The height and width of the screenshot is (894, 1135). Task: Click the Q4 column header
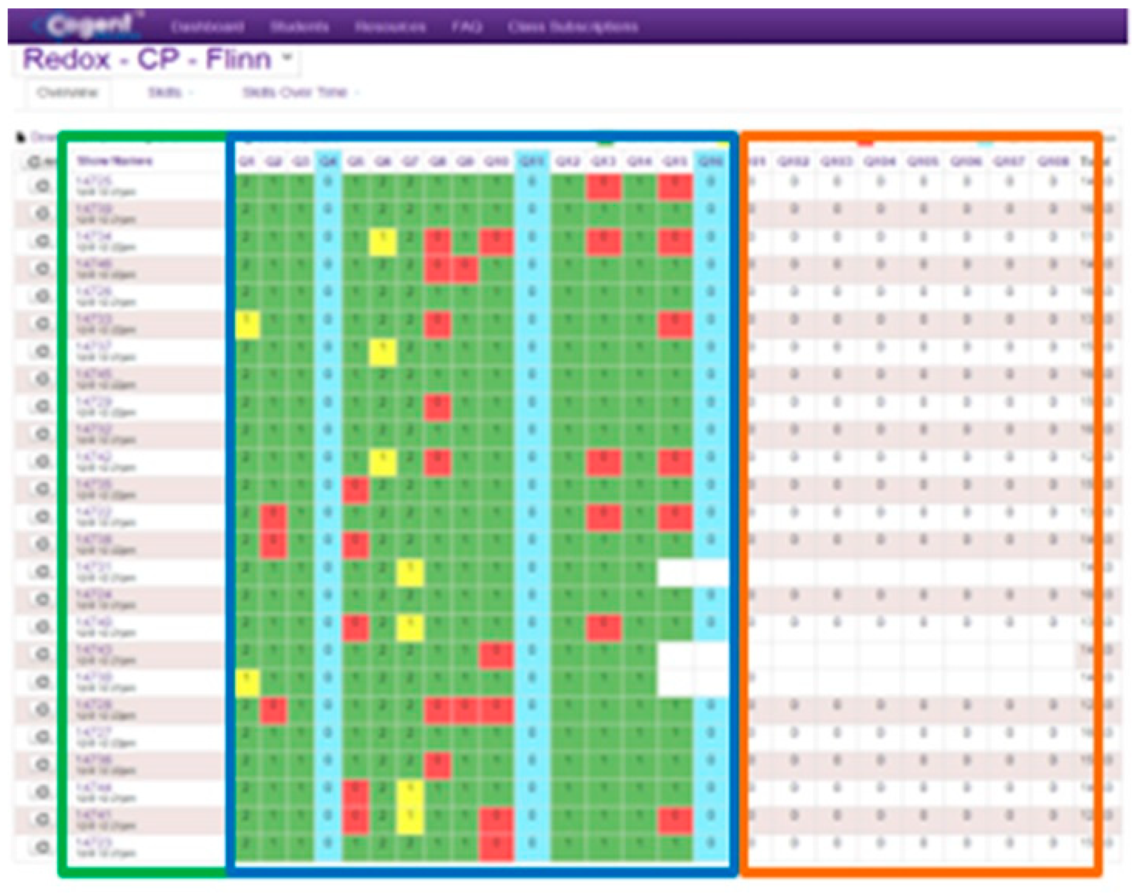pyautogui.click(x=328, y=162)
